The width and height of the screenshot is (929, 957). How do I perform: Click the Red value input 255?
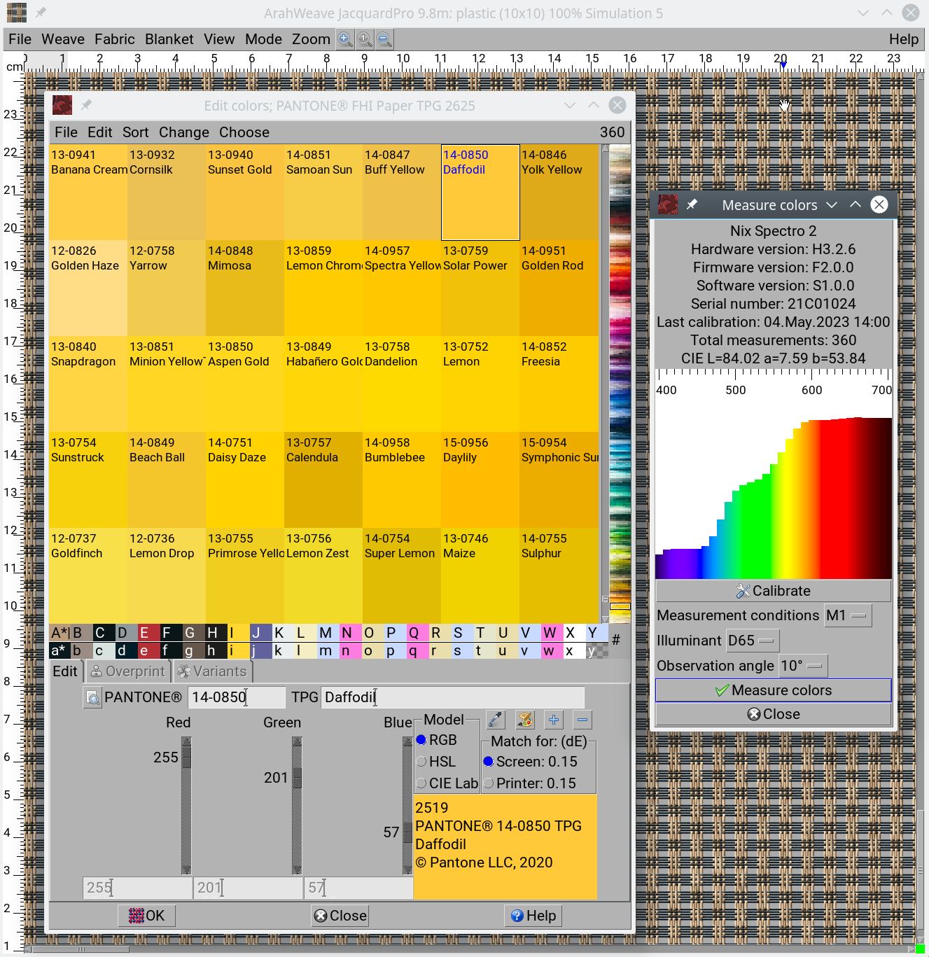138,888
